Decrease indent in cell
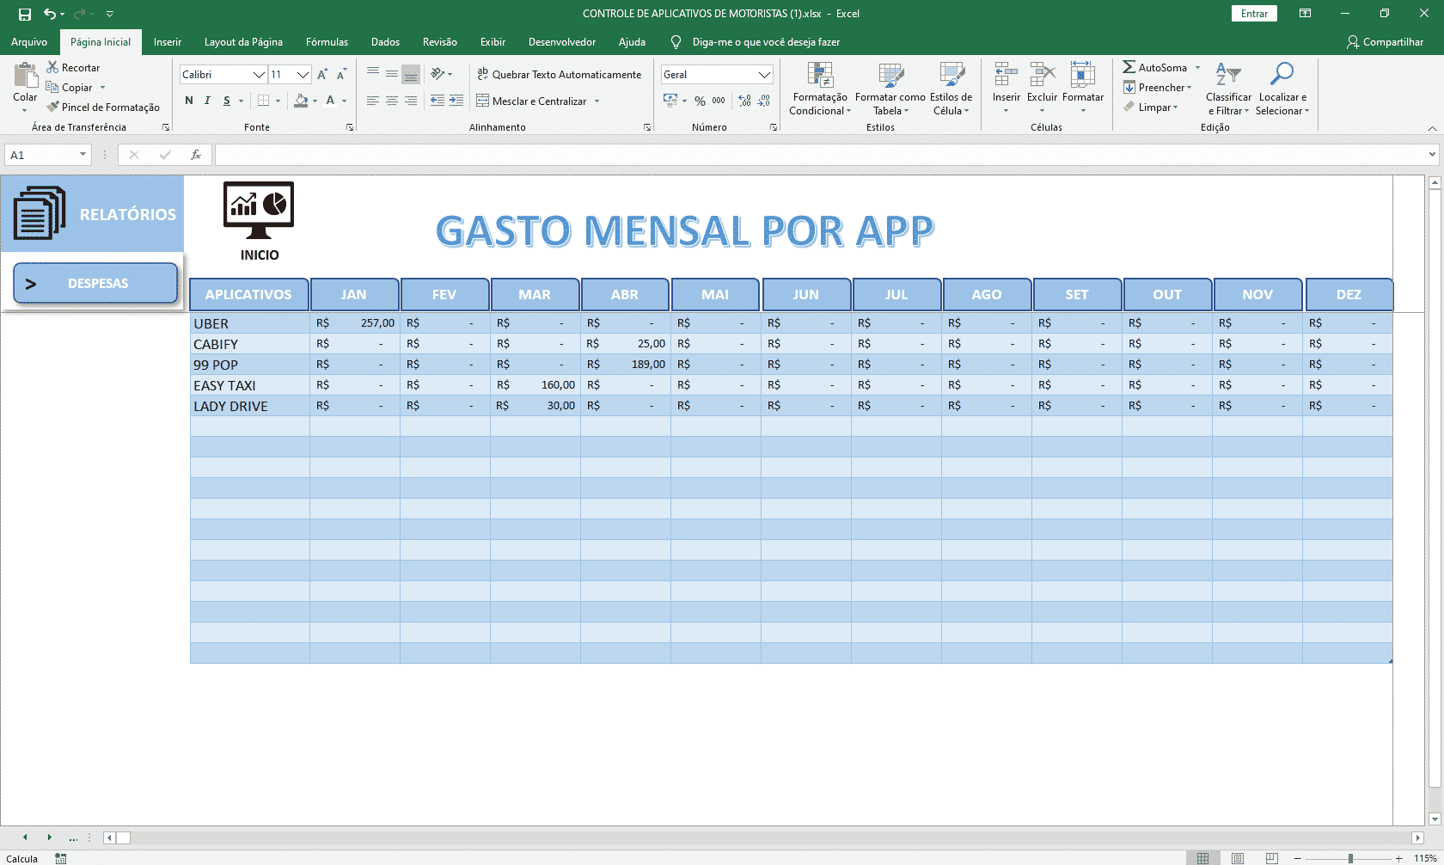This screenshot has height=865, width=1444. click(437, 101)
